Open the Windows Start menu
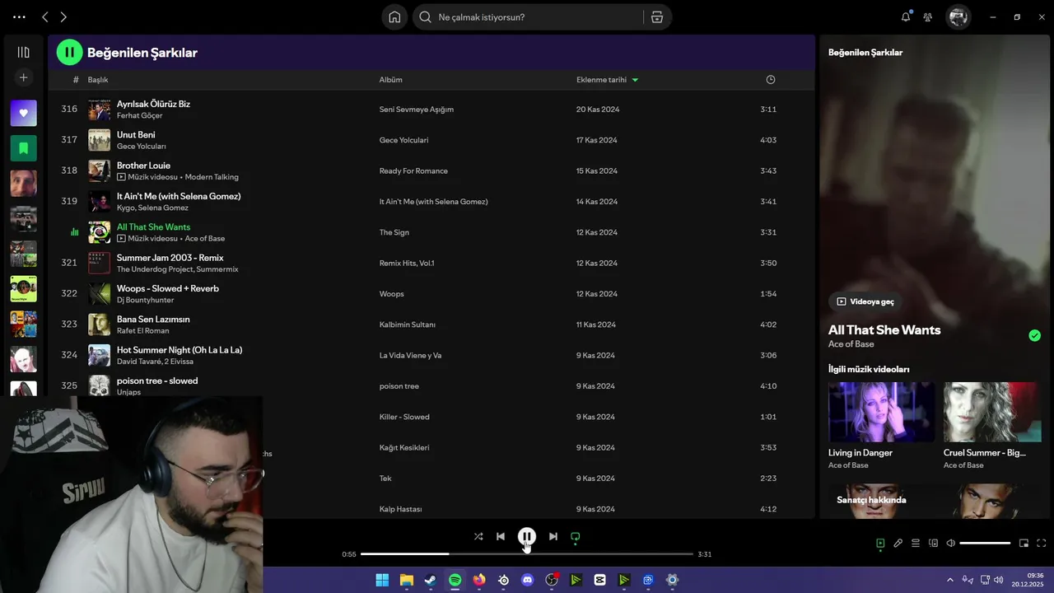Viewport: 1054px width, 593px height. [382, 580]
